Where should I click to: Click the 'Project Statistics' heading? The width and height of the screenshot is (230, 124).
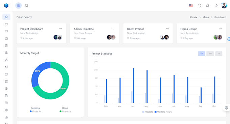click(x=102, y=54)
